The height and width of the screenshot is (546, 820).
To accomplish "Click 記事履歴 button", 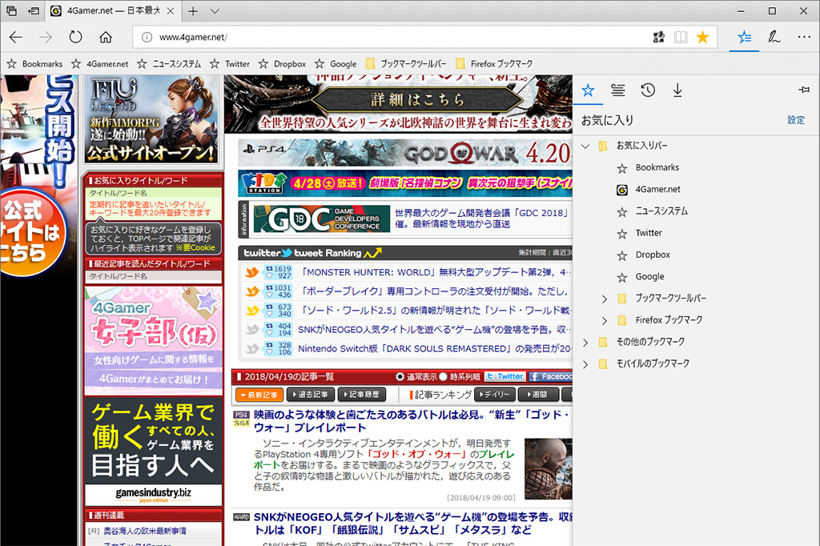I will (x=362, y=395).
